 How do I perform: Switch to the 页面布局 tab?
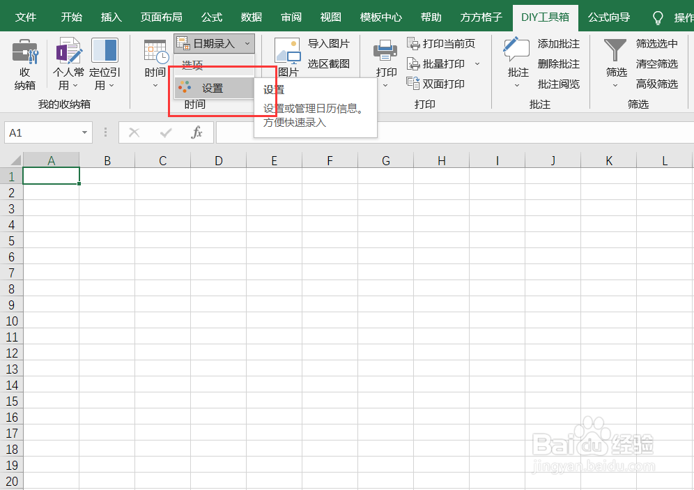(162, 17)
